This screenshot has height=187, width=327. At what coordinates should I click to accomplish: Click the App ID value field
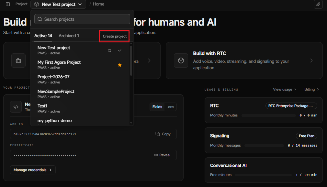pos(93,134)
